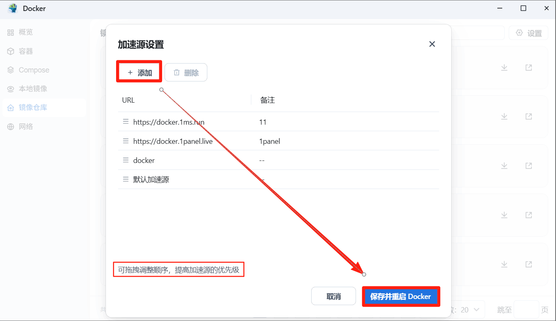
Task: Click the download icon in fifth repository row
Action: click(x=504, y=264)
